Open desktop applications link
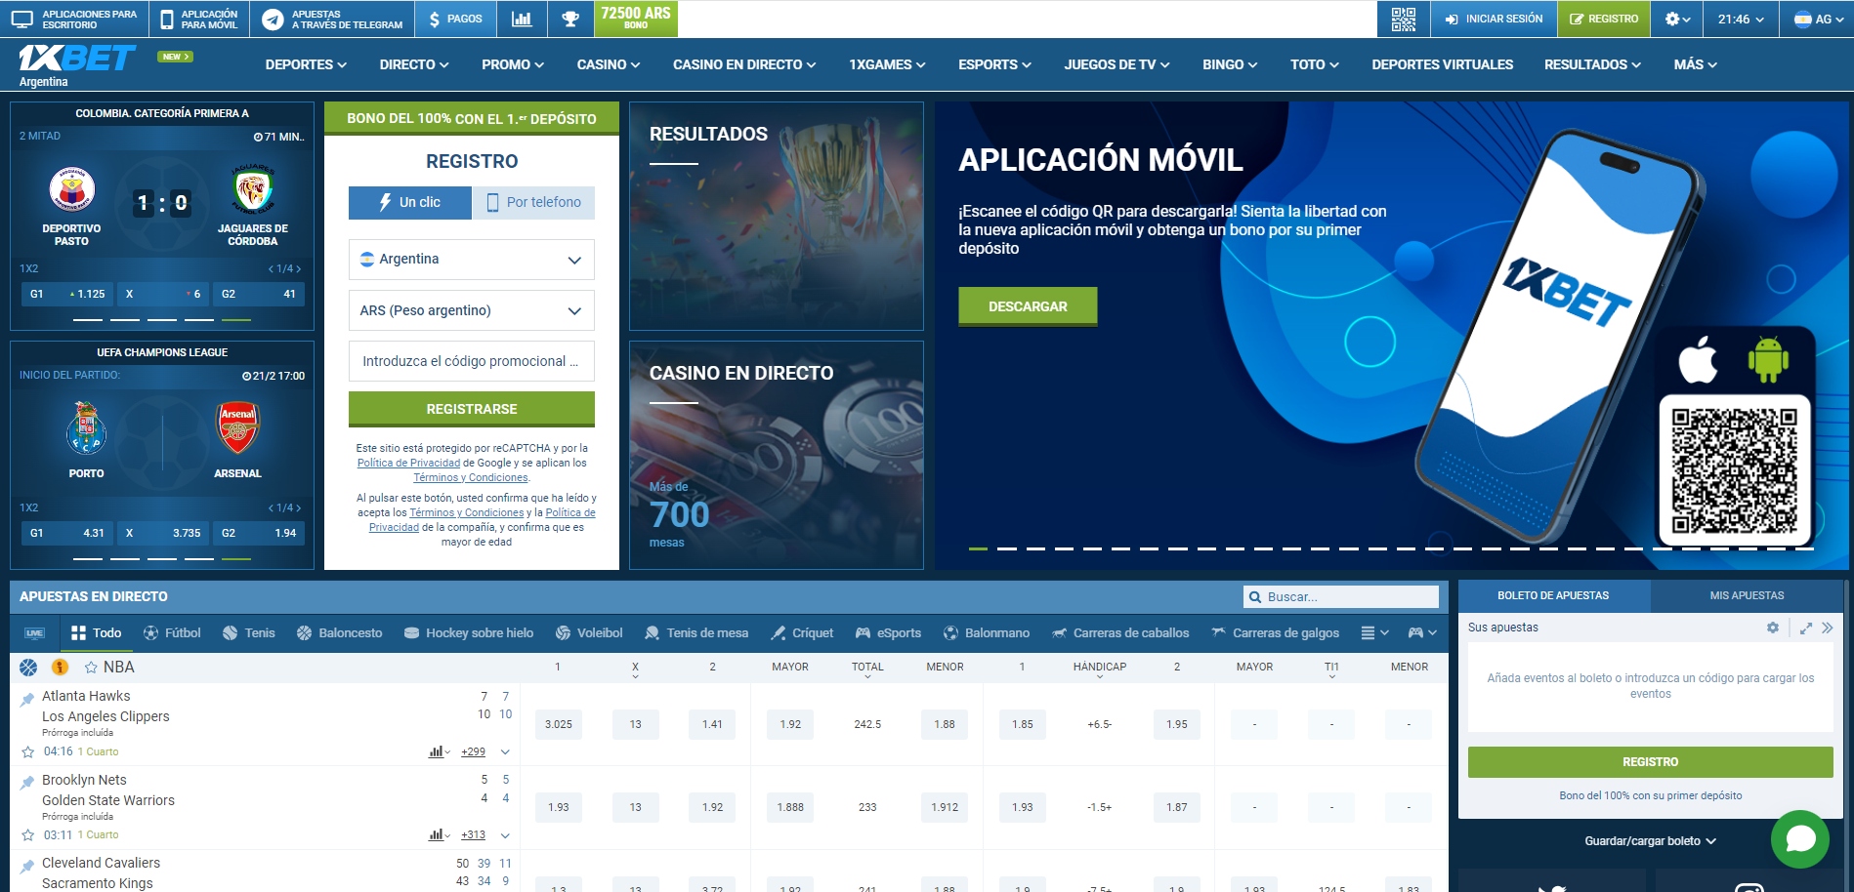1854x892 pixels. (x=75, y=19)
